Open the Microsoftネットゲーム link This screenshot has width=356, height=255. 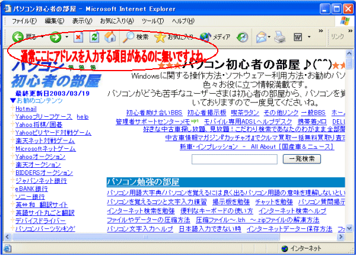(x=46, y=149)
